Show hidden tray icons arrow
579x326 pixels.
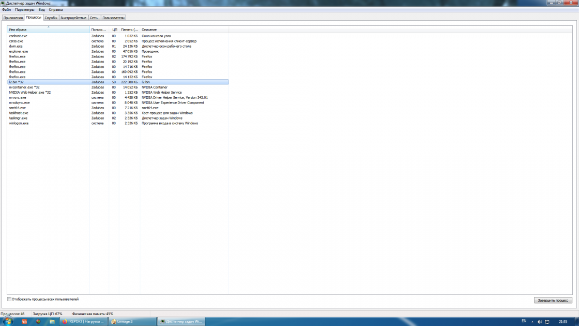coord(534,321)
